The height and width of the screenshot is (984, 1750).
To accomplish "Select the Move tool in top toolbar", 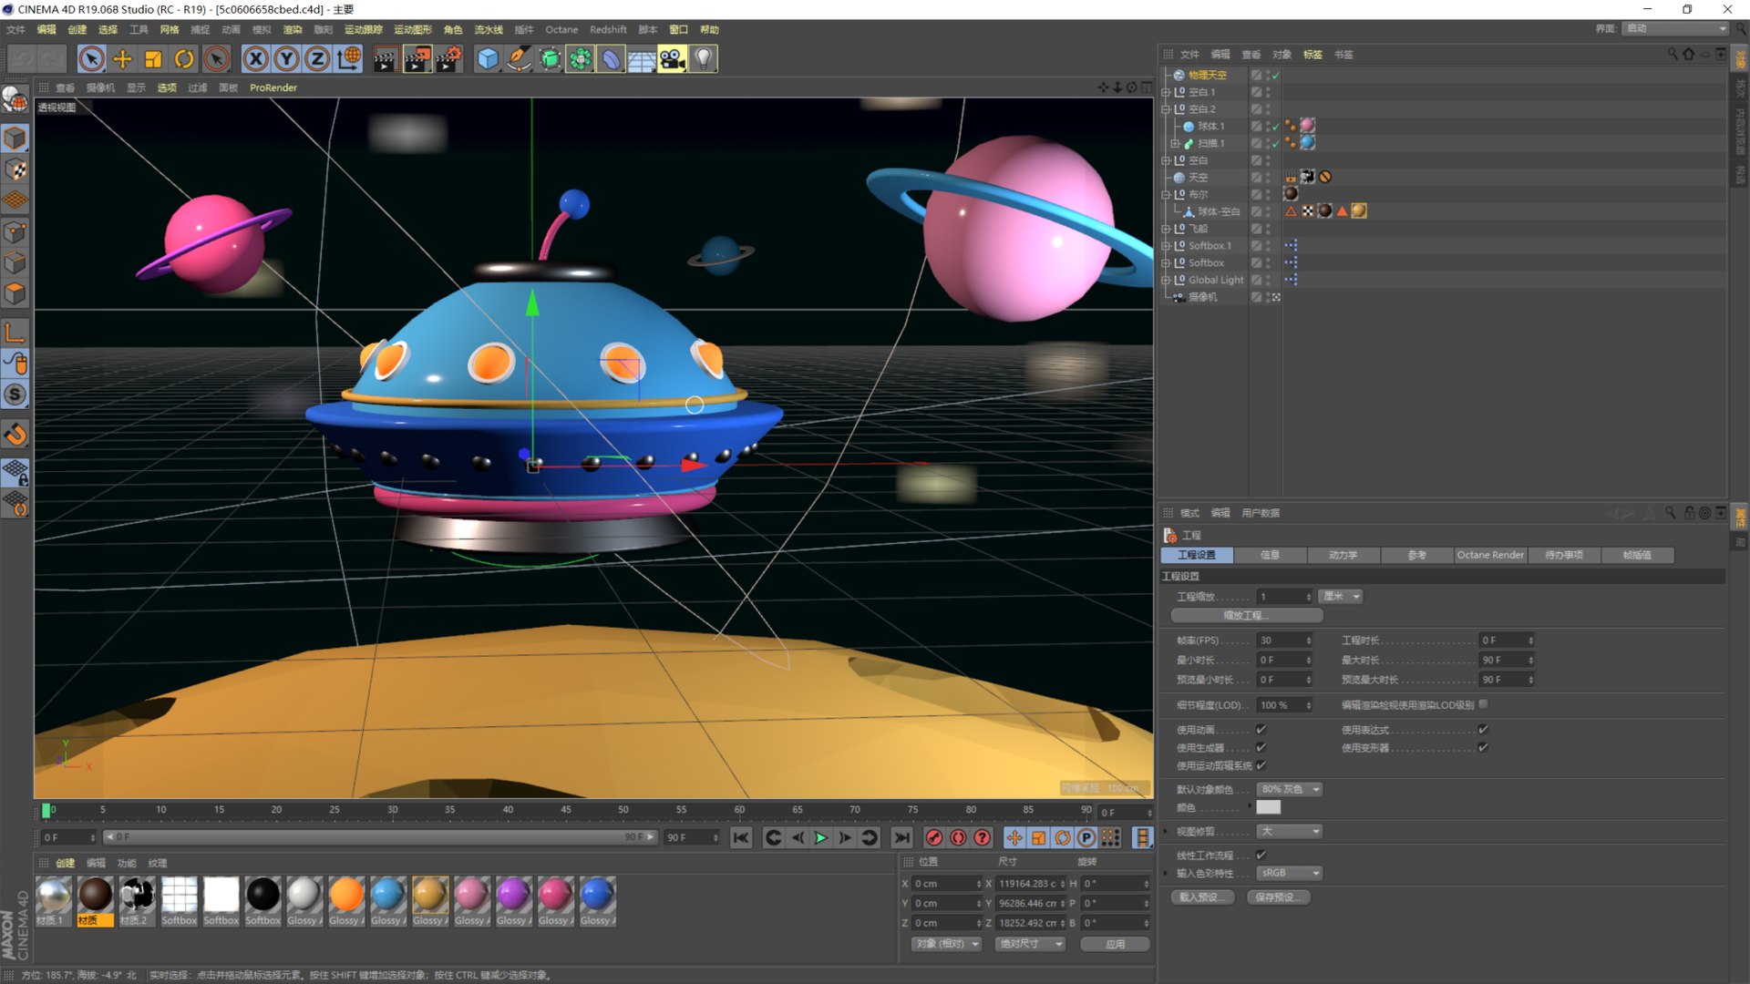I will pyautogui.click(x=122, y=59).
